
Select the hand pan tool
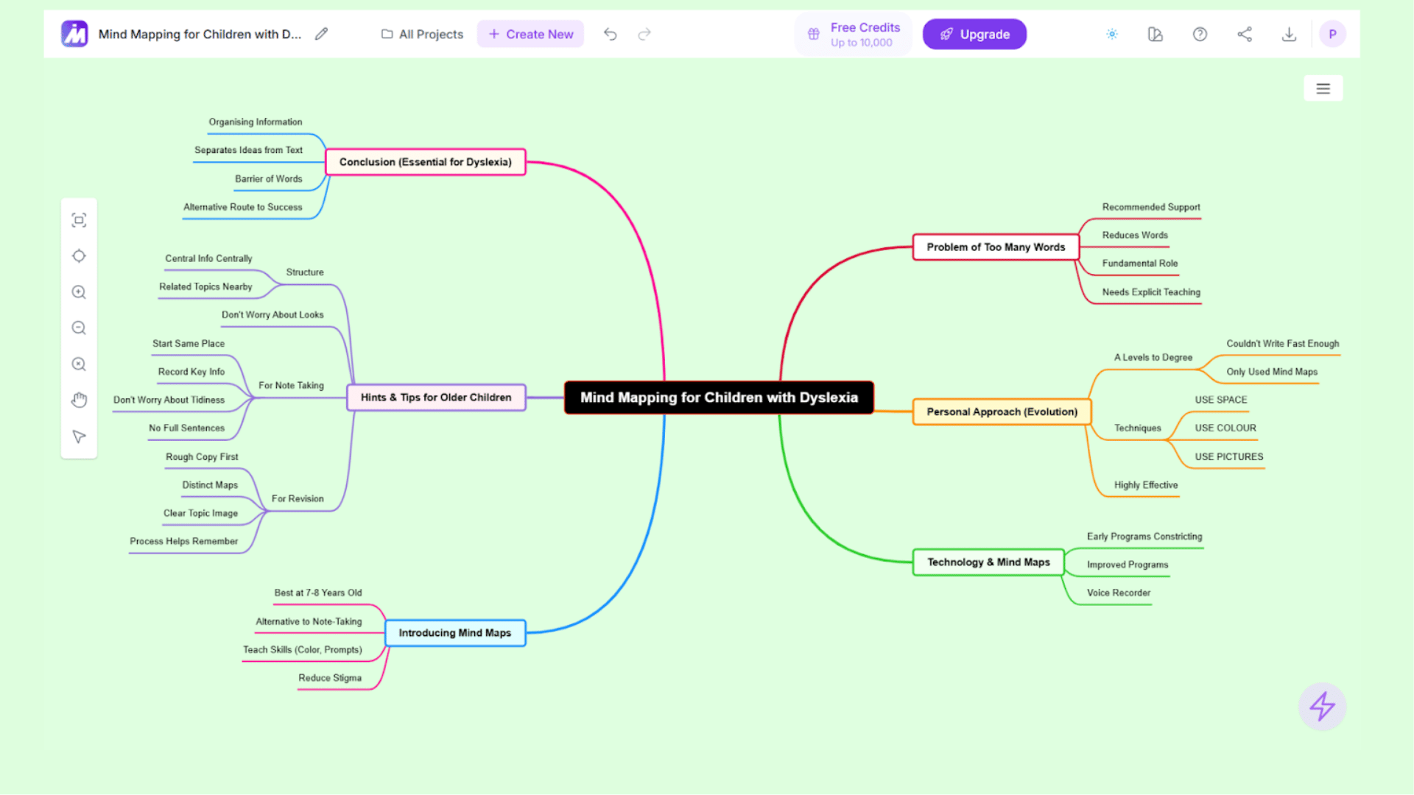coord(79,400)
